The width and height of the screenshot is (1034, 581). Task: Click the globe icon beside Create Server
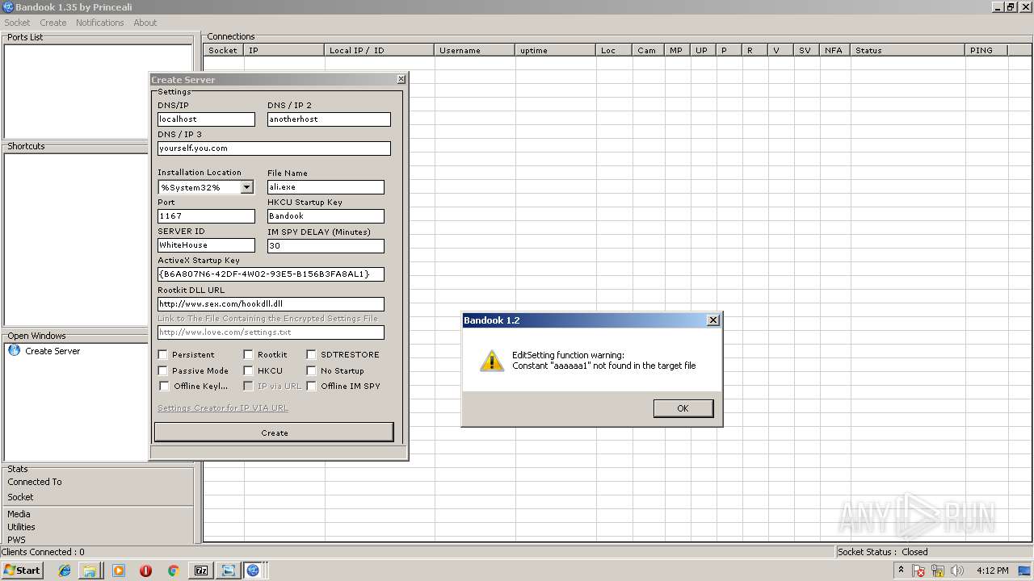14,350
